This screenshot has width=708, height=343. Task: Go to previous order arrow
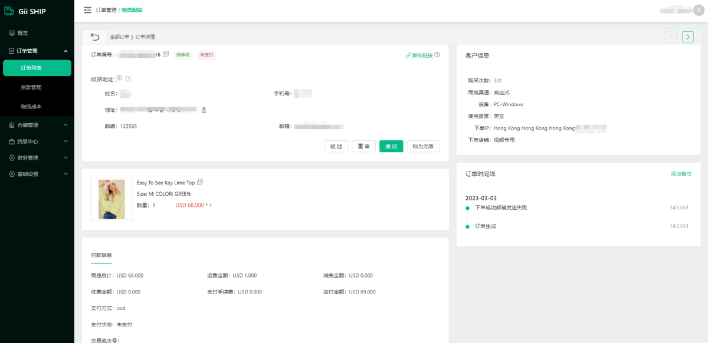[671, 37]
